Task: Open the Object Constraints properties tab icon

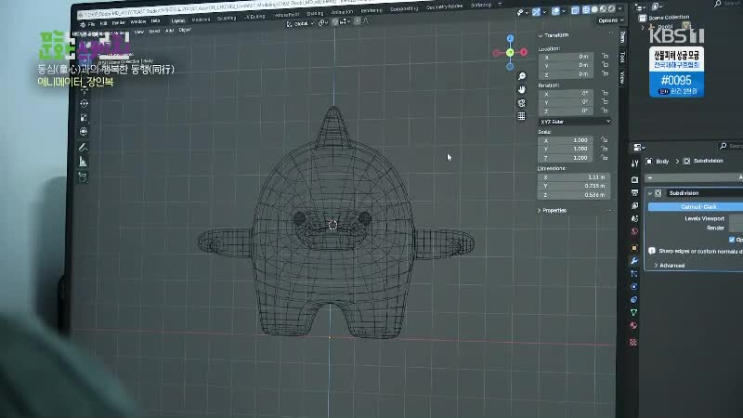Action: pos(634,299)
